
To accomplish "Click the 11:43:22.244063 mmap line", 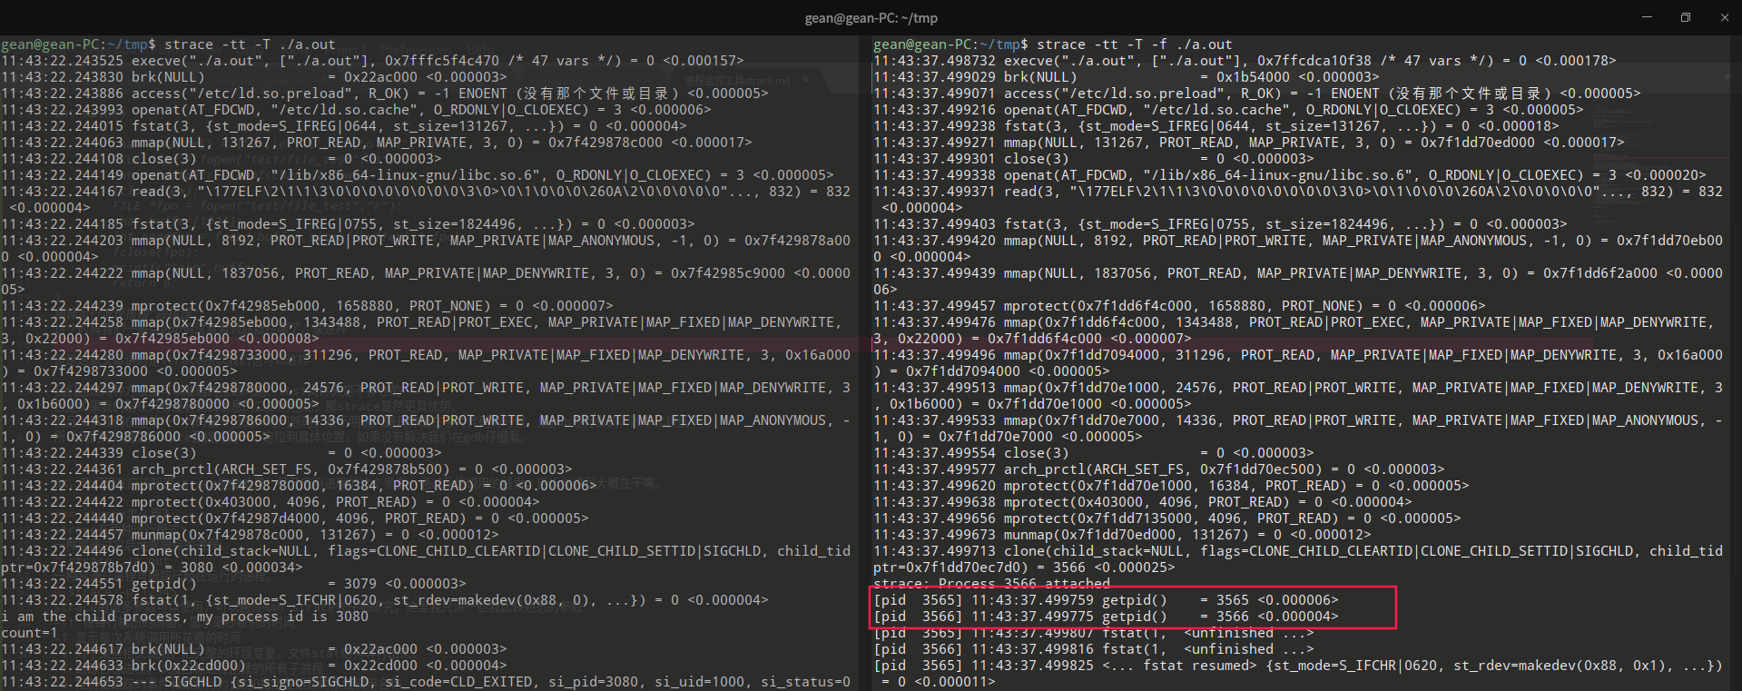I will click(377, 143).
